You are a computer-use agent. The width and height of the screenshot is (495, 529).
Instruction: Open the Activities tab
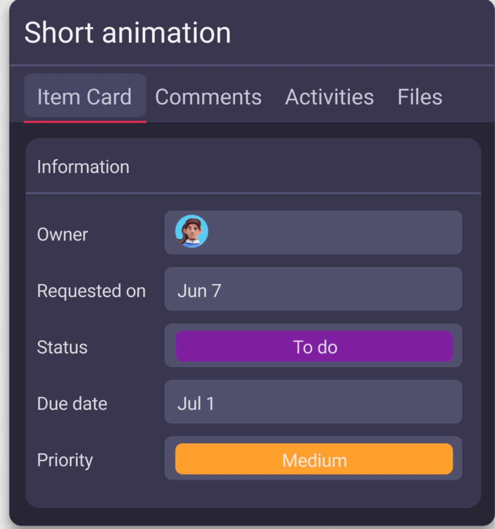point(329,97)
